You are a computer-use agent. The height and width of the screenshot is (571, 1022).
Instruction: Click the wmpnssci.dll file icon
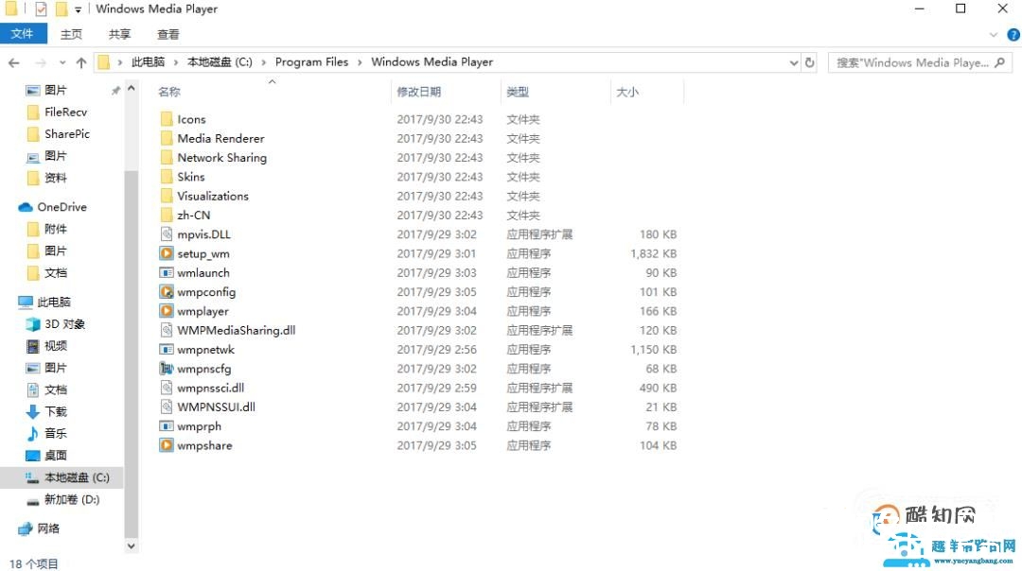click(167, 388)
